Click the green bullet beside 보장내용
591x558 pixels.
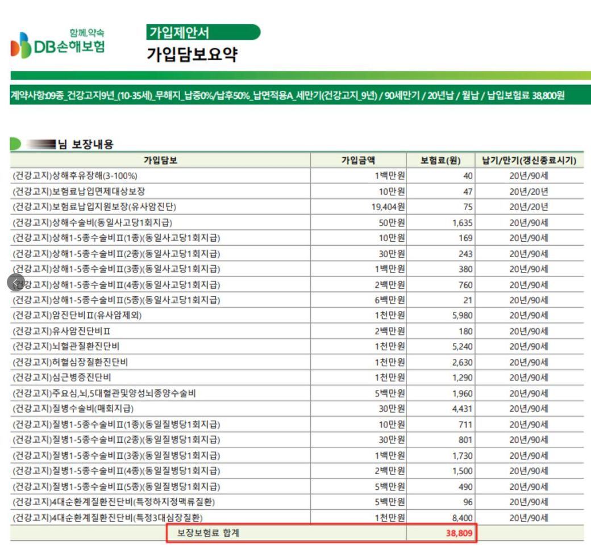[x=16, y=144]
